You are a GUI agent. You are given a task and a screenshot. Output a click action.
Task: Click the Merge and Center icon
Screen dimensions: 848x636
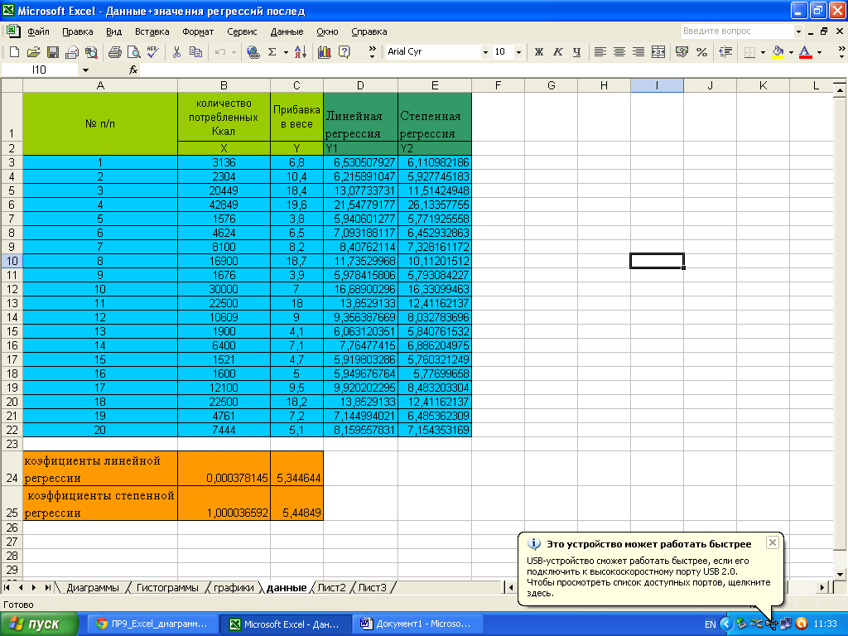click(658, 52)
